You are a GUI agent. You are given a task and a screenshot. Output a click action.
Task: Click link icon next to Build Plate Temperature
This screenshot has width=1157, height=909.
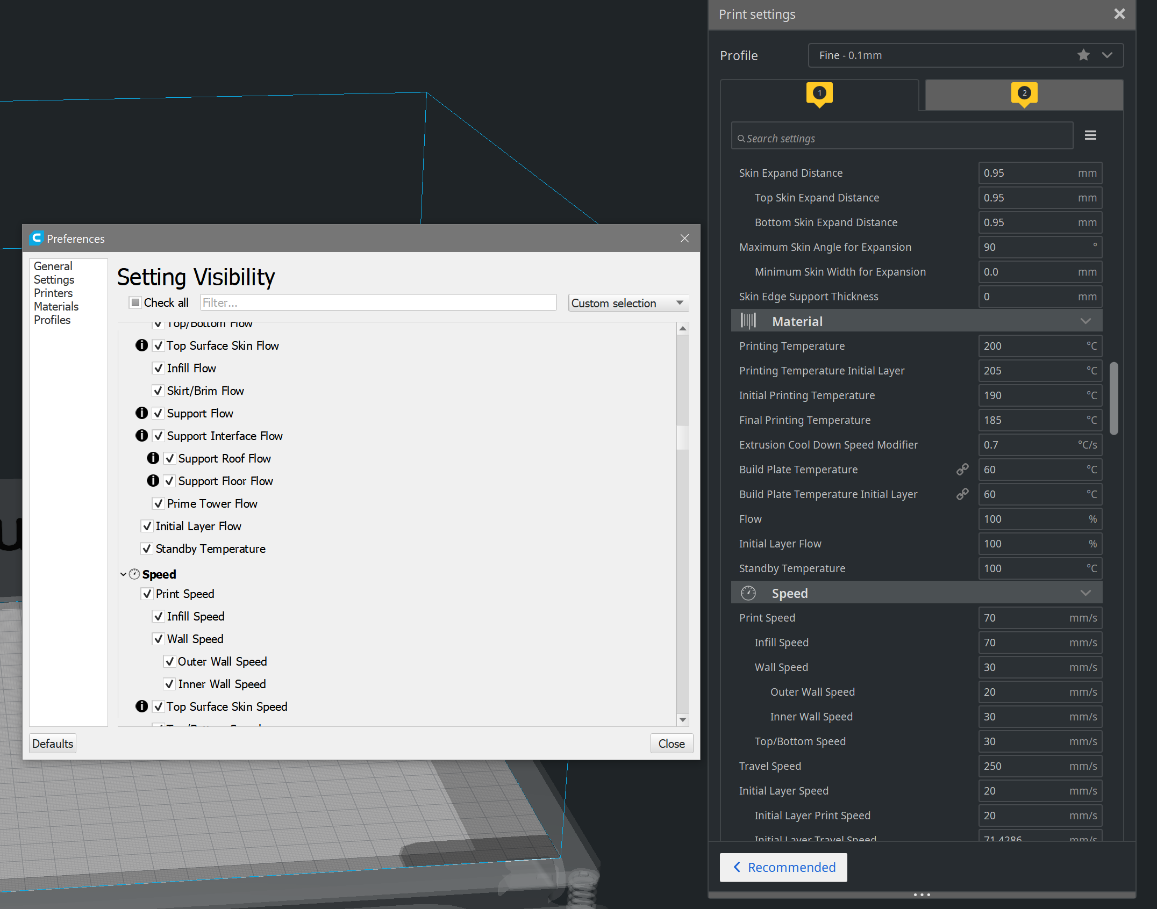(x=962, y=470)
